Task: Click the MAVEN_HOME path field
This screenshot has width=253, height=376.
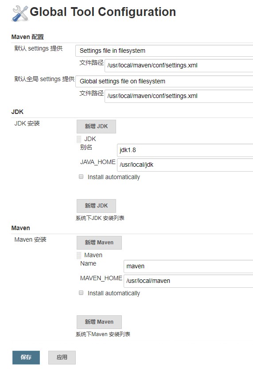Action: click(x=188, y=281)
